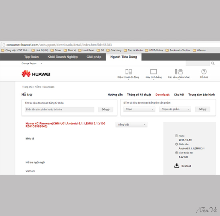Click the Hỗ trợ ngôn ngữ label
The width and height of the screenshot is (220, 216).
(35, 162)
